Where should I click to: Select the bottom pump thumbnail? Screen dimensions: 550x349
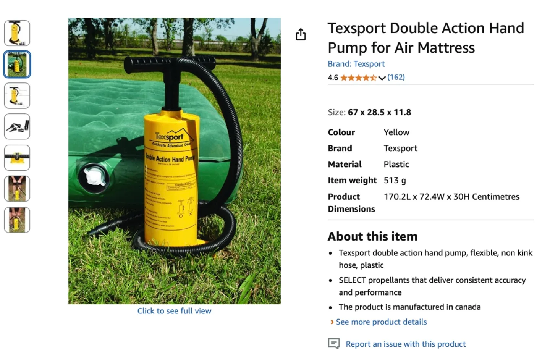17,219
